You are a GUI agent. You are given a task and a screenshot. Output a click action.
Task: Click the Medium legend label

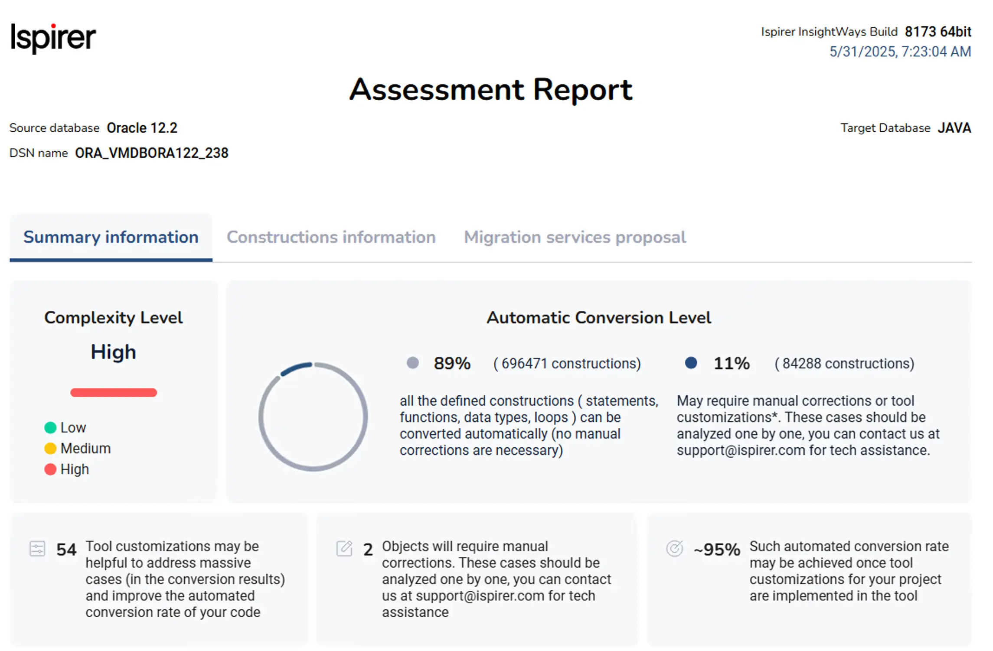click(86, 449)
